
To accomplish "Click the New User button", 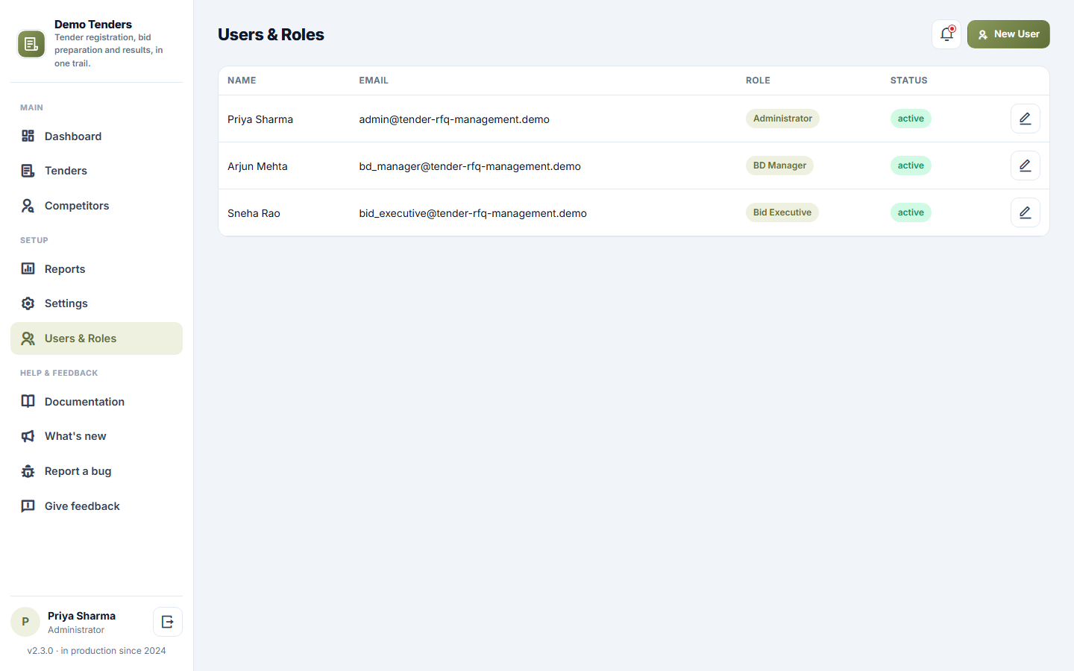I will [x=1008, y=34].
